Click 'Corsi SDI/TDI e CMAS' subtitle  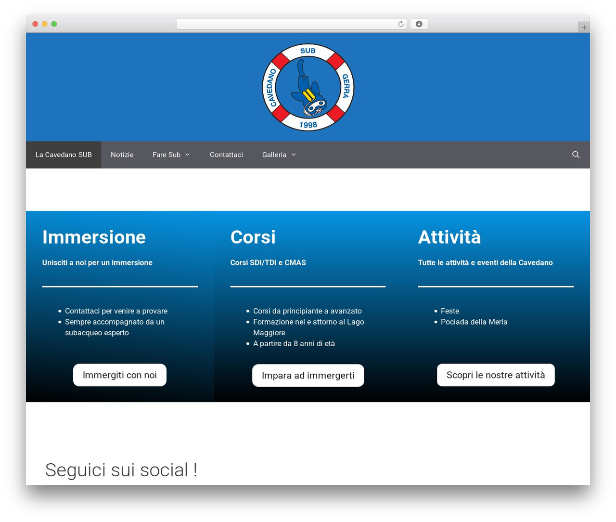click(268, 263)
